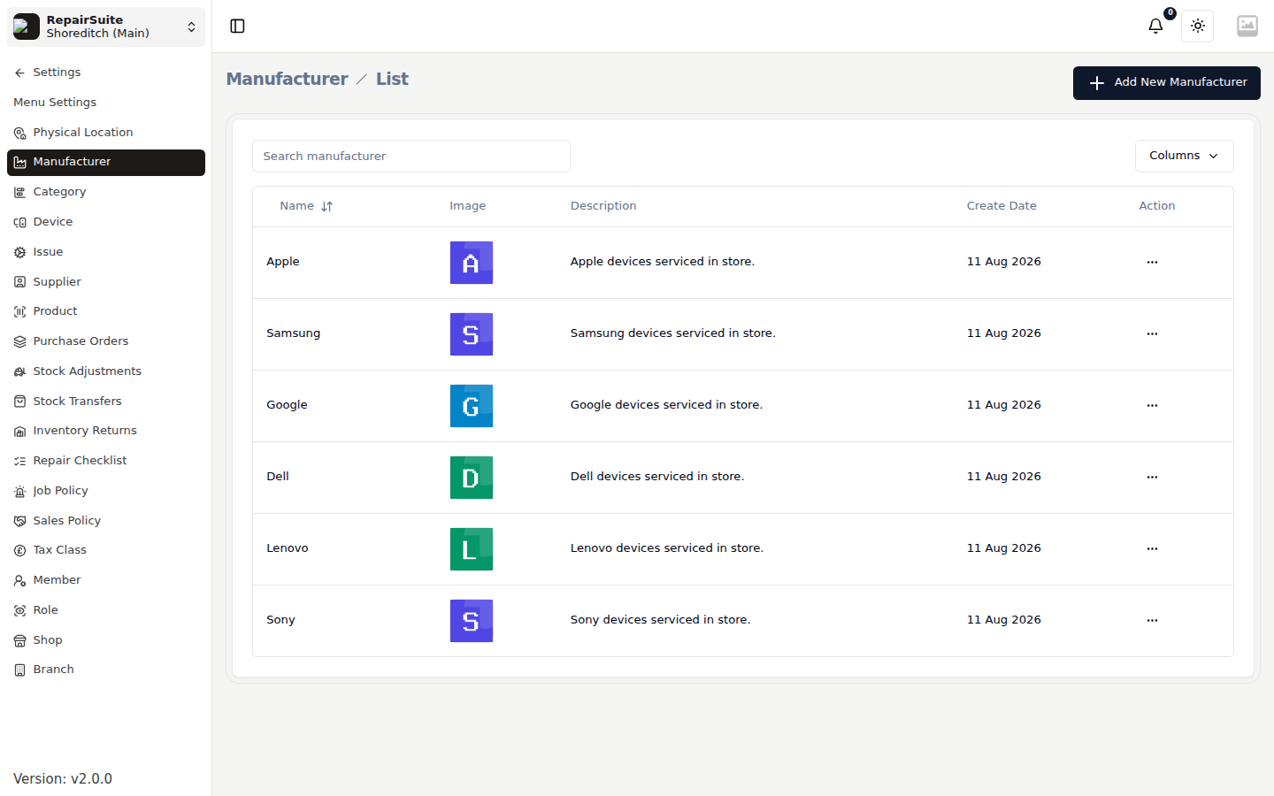1274x796 pixels.
Task: Click the Apple manufacturer image
Action: (x=472, y=263)
